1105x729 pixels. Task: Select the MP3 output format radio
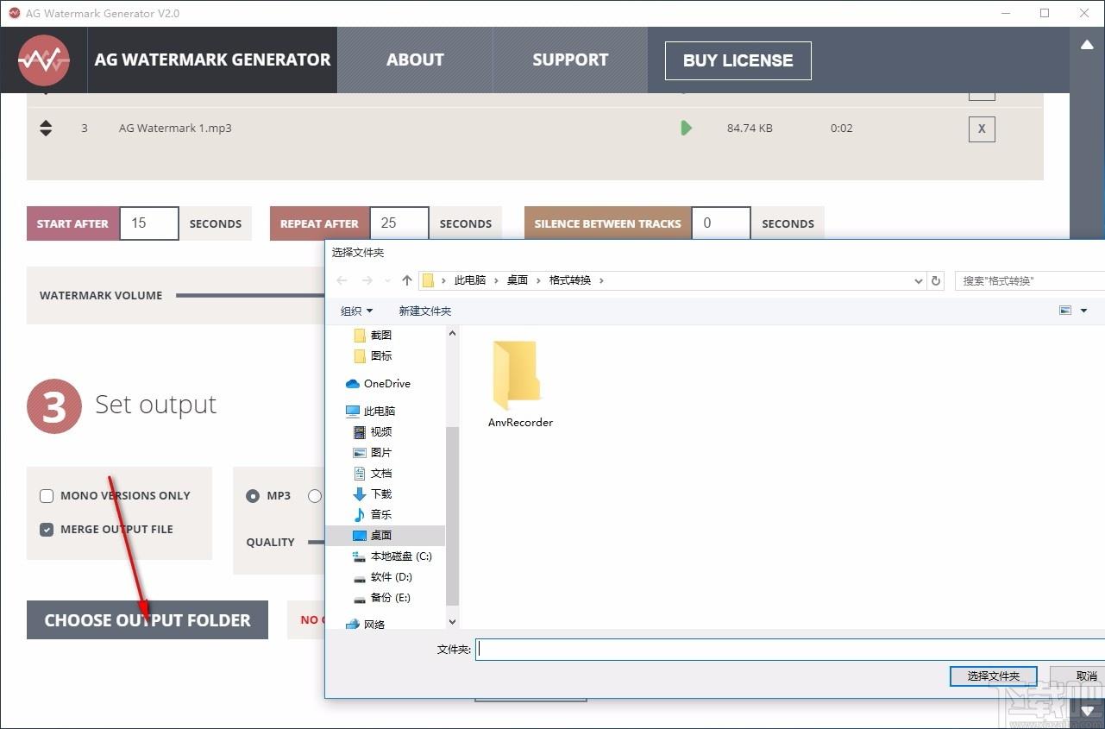[253, 496]
